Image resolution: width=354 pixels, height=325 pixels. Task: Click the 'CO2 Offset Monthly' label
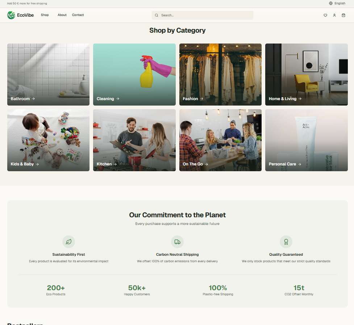299,294
